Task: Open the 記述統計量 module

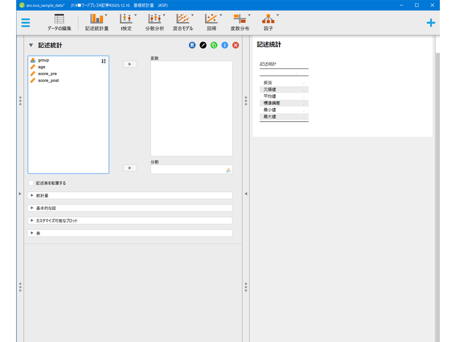Action: 97,22
